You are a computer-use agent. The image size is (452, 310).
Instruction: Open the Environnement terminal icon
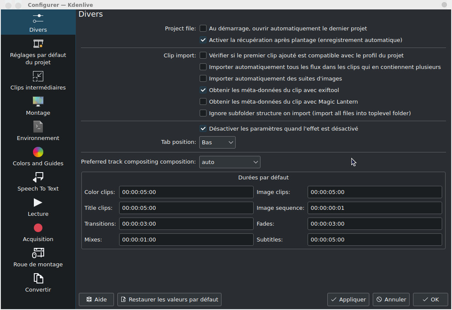coord(38,127)
